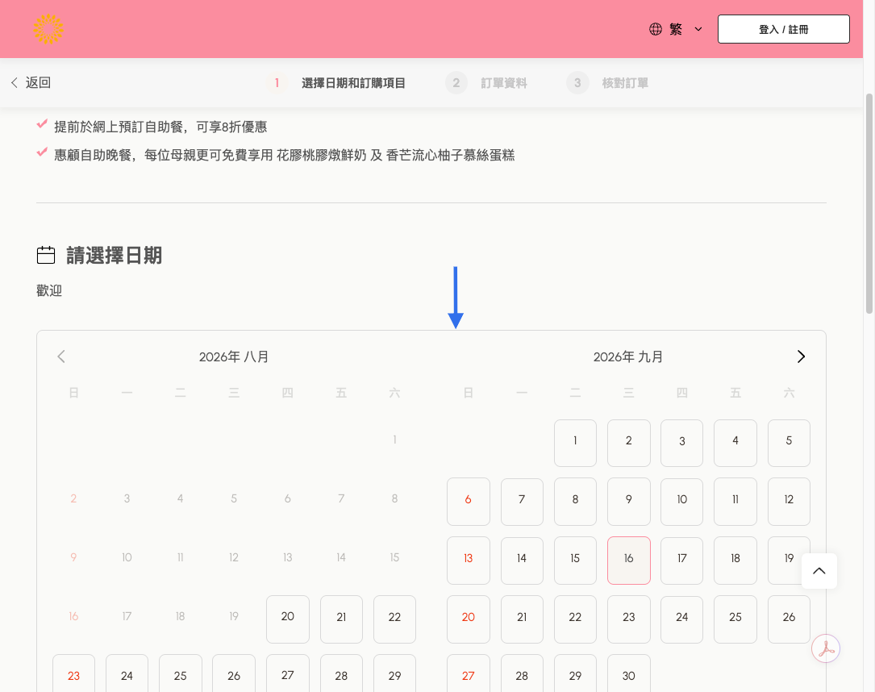Pick August 20 in the calendar
Viewport: 875px width, 692px height.
288,619
